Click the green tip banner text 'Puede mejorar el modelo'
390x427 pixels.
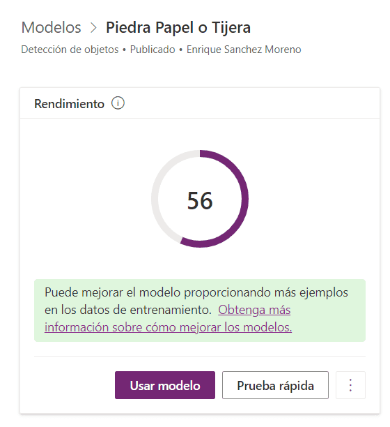[x=113, y=292]
